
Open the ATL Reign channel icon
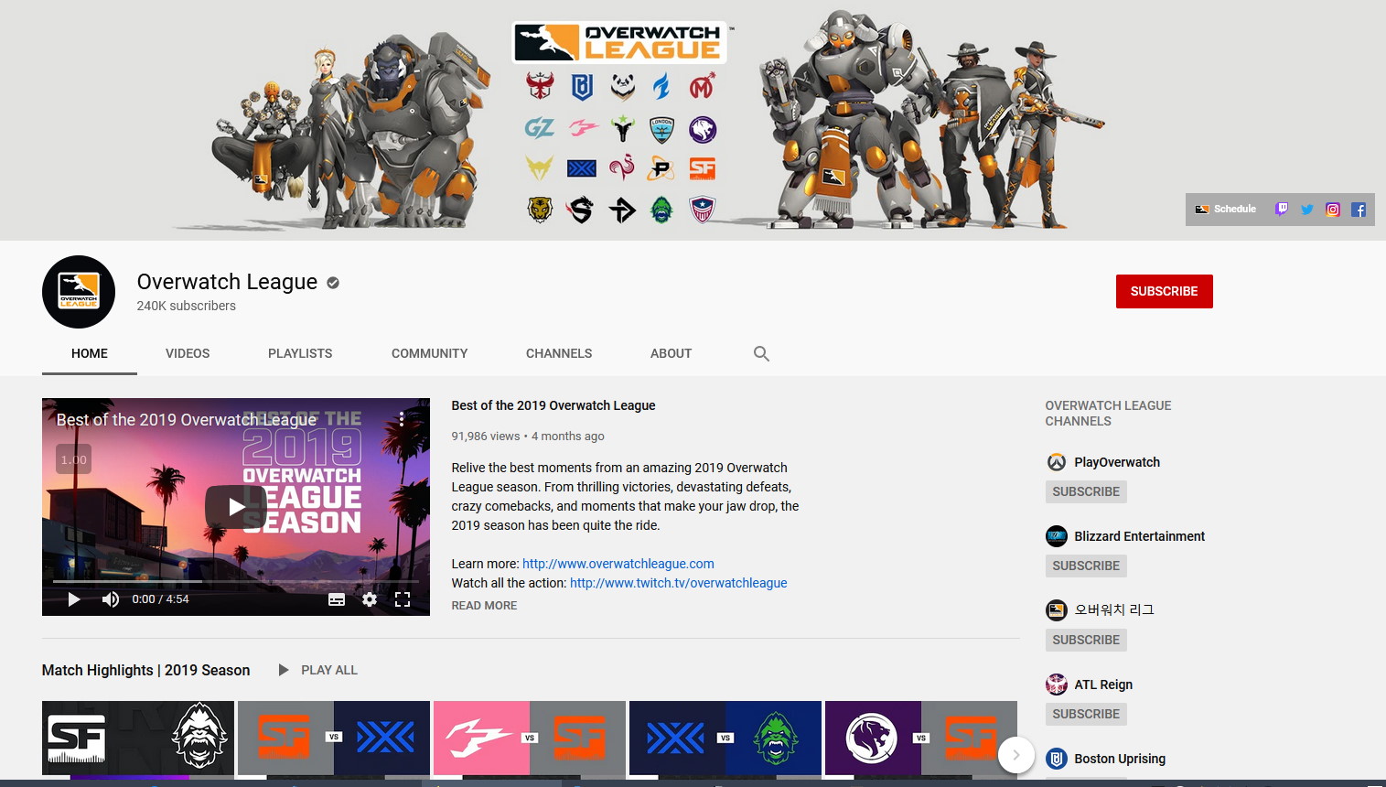click(x=1057, y=685)
